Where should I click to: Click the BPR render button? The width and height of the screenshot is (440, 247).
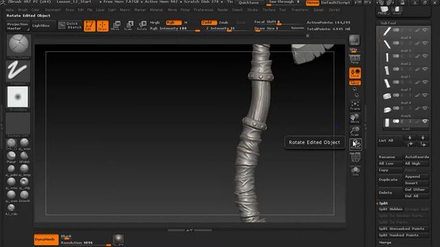[355, 40]
